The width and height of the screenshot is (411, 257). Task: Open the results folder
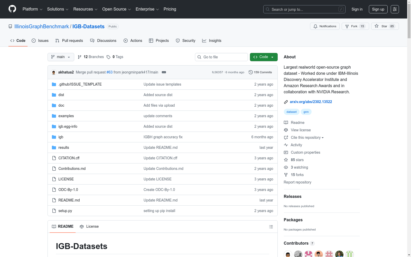pyautogui.click(x=64, y=148)
